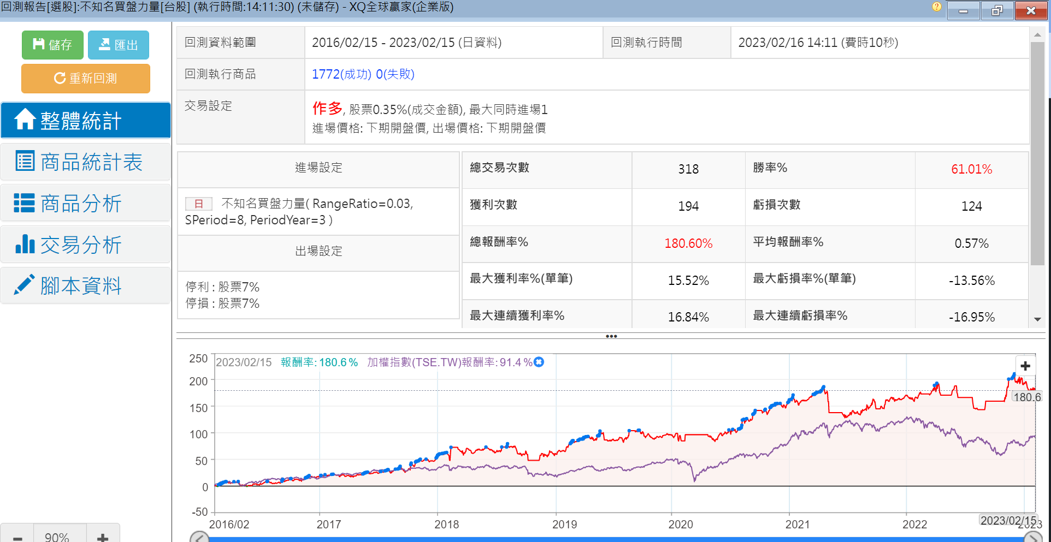Click the three-dot panel splitter handle
Image resolution: width=1051 pixels, height=542 pixels.
[611, 336]
